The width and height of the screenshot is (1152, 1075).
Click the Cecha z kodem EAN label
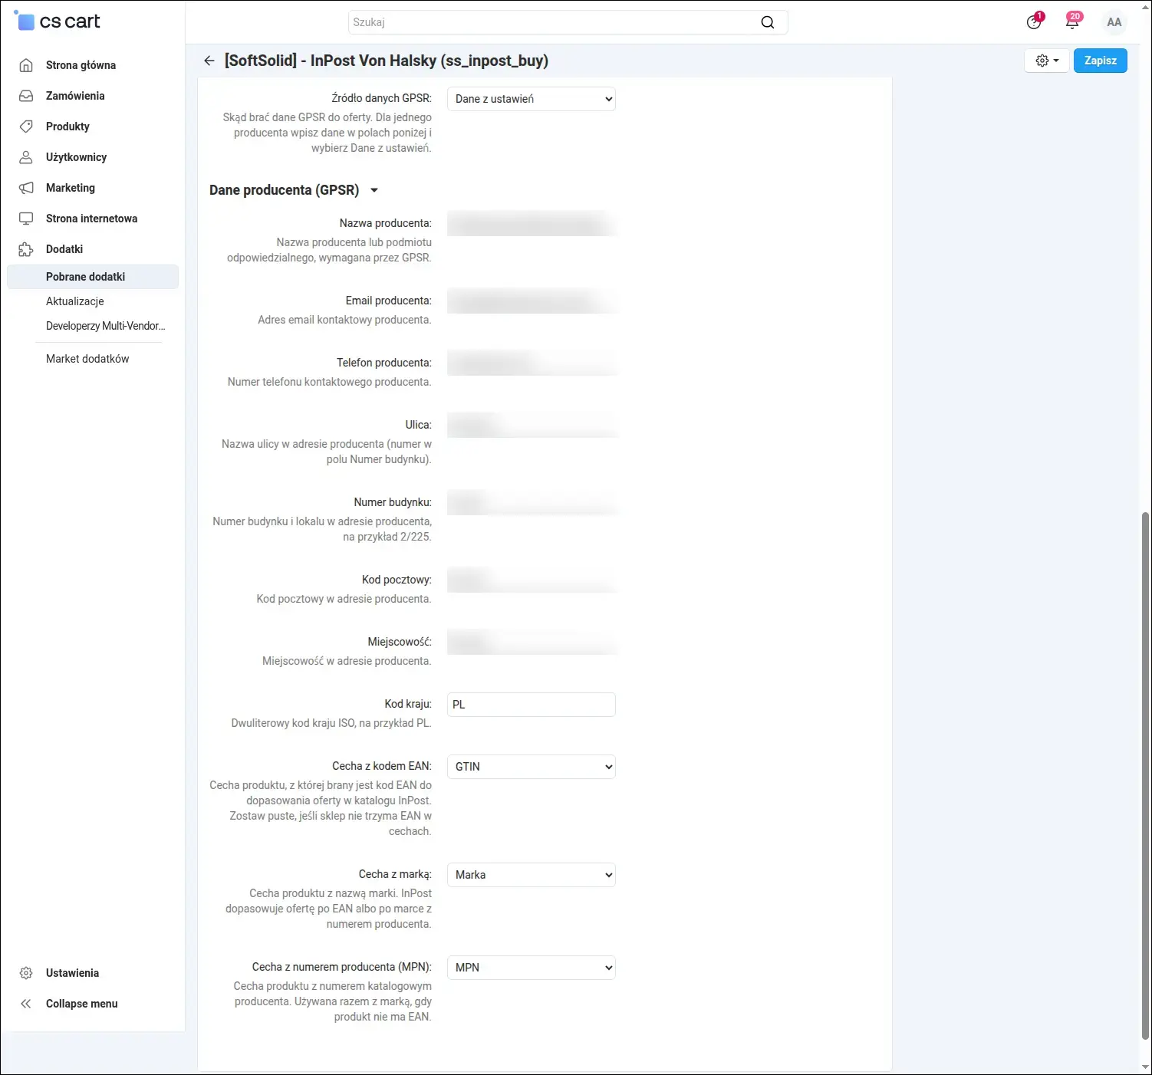point(382,766)
